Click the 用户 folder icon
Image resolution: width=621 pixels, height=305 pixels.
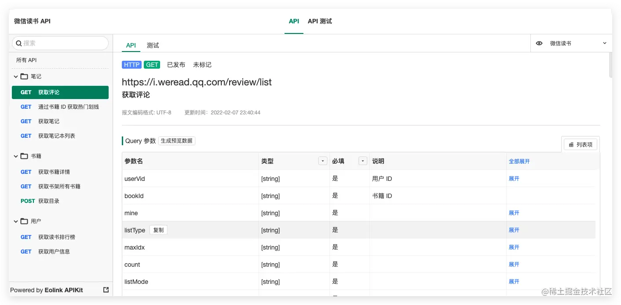coord(24,221)
